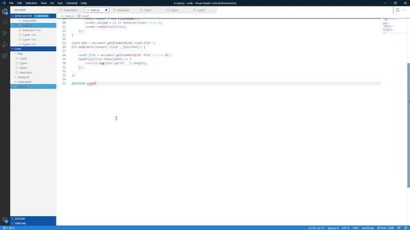
Task: Open main.js in the CODE tree
Action: point(33,87)
